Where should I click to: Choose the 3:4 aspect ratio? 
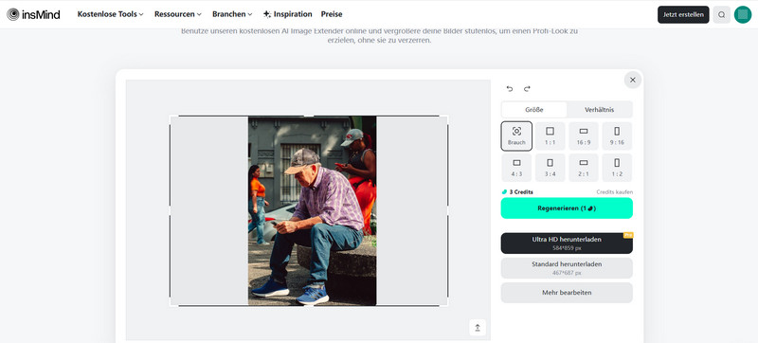(x=550, y=168)
